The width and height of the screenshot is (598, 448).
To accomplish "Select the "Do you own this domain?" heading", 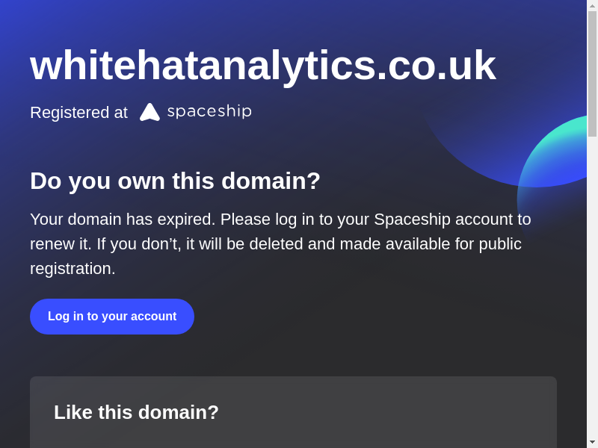I will point(175,181).
